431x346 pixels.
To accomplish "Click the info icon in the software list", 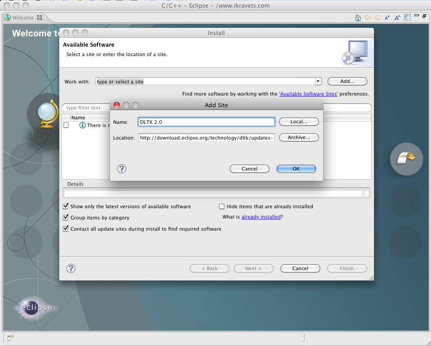I will 82,125.
